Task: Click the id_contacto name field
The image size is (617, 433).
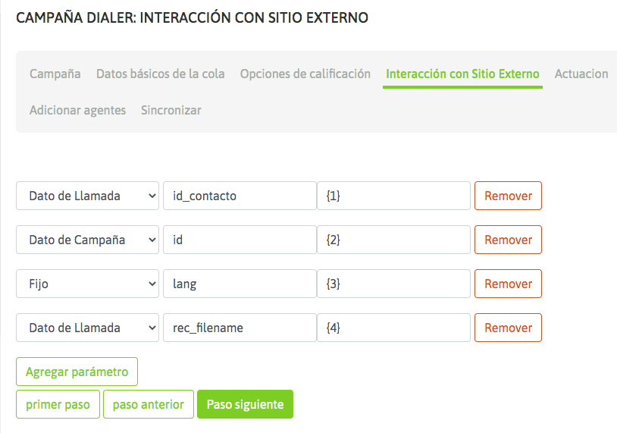Action: click(x=240, y=196)
